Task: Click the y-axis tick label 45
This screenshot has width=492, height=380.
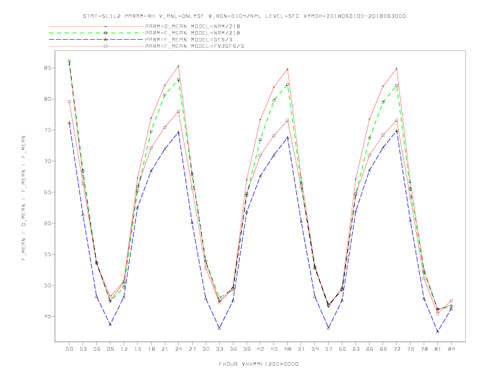Action: point(48,316)
